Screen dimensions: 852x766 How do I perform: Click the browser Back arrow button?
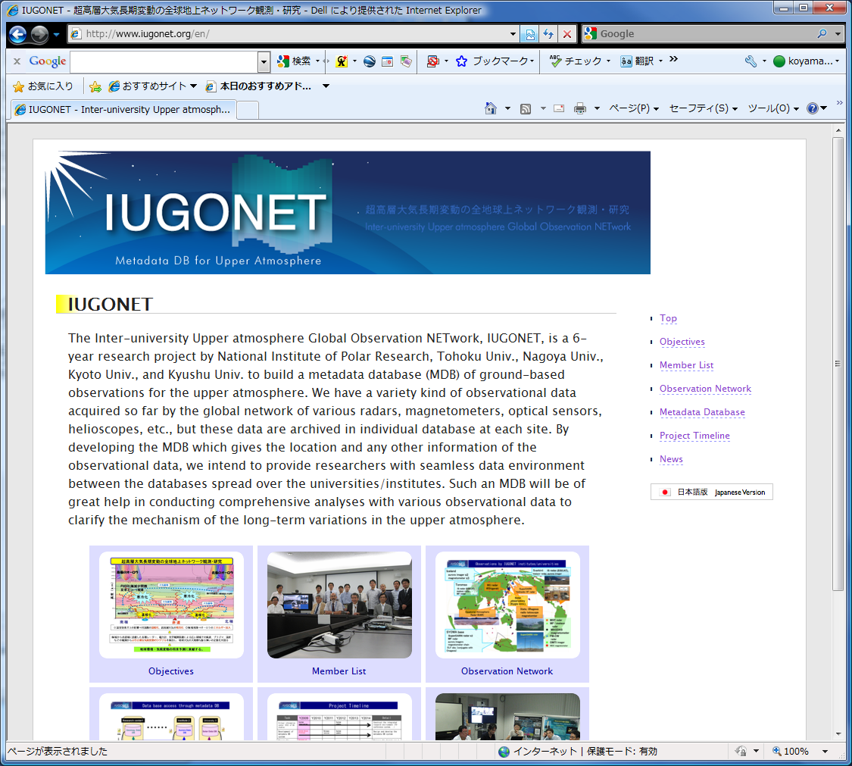[18, 34]
